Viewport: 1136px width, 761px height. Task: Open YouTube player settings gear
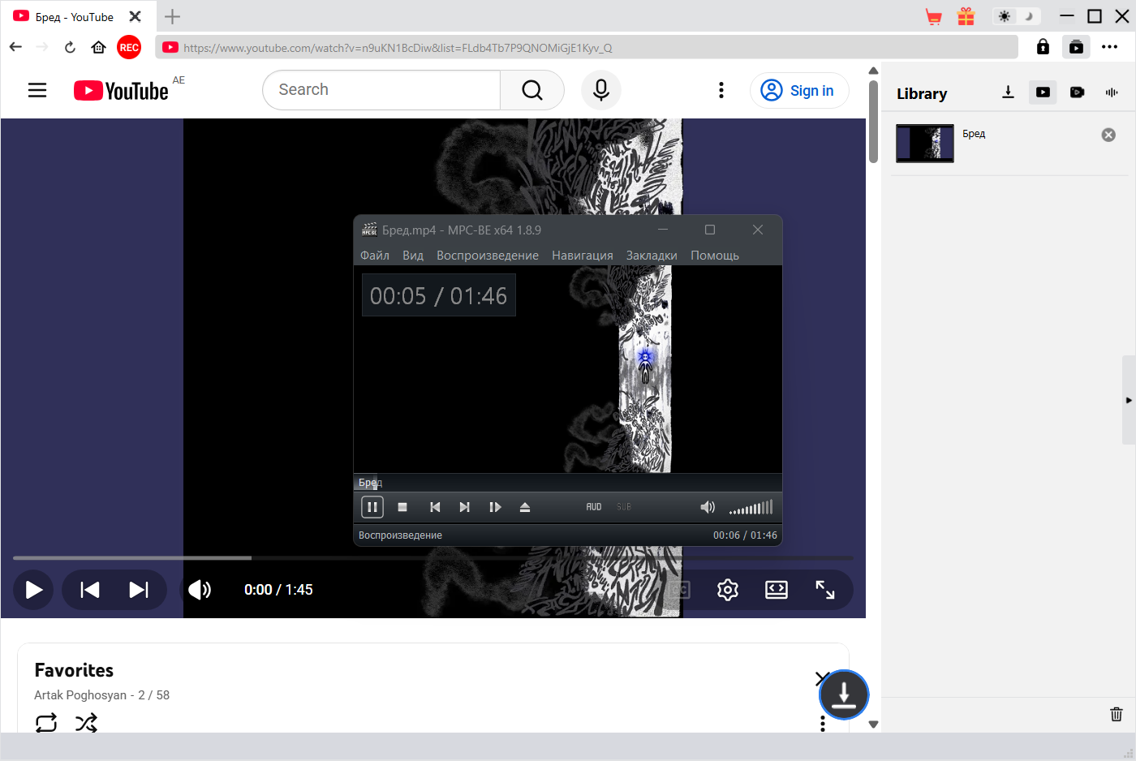728,590
